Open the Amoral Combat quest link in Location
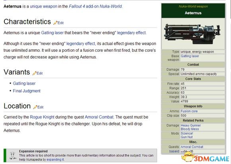This screenshot has width=231, height=164. pos(99,117)
